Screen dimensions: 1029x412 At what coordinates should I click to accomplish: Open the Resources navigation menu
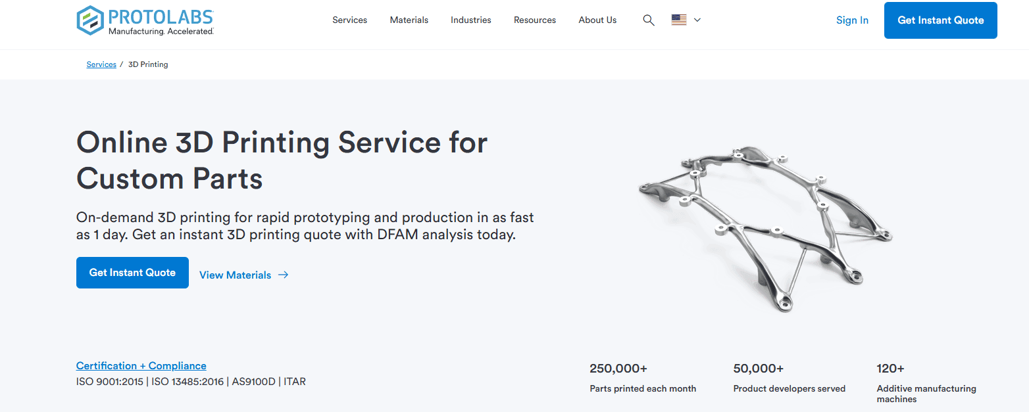click(x=534, y=20)
